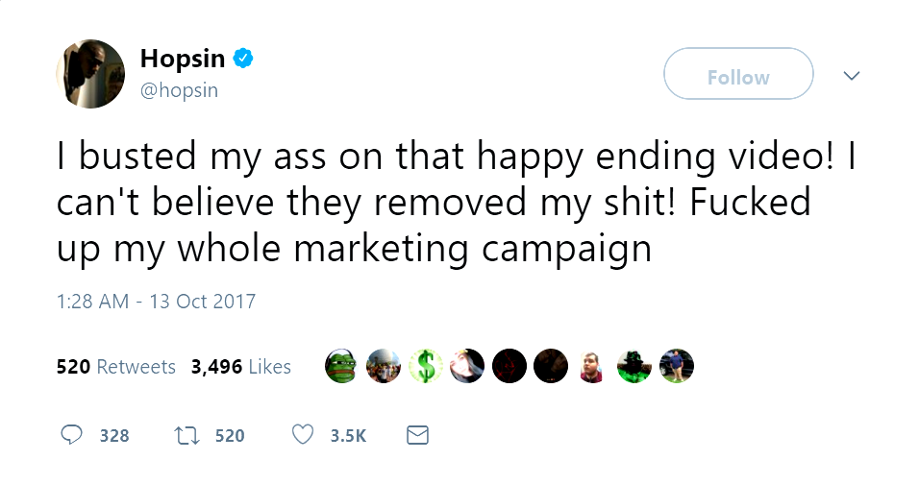The height and width of the screenshot is (485, 919).
Task: Expand the tweet options chevron menu
Action: pyautogui.click(x=851, y=75)
